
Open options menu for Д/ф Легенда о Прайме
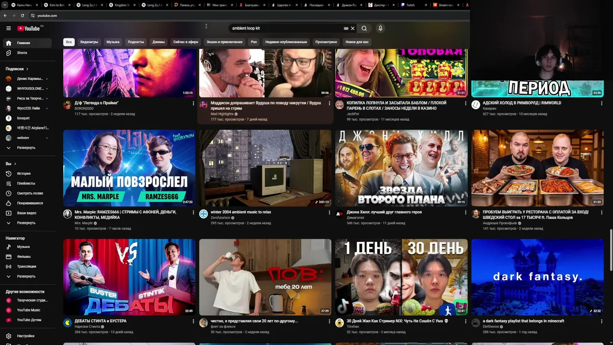pyautogui.click(x=193, y=103)
